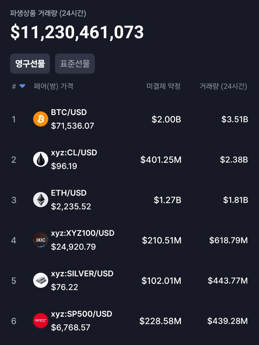Image resolution: width=259 pixels, height=345 pixels.
Task: Sort by 미결제 약정 column
Action: point(163,86)
